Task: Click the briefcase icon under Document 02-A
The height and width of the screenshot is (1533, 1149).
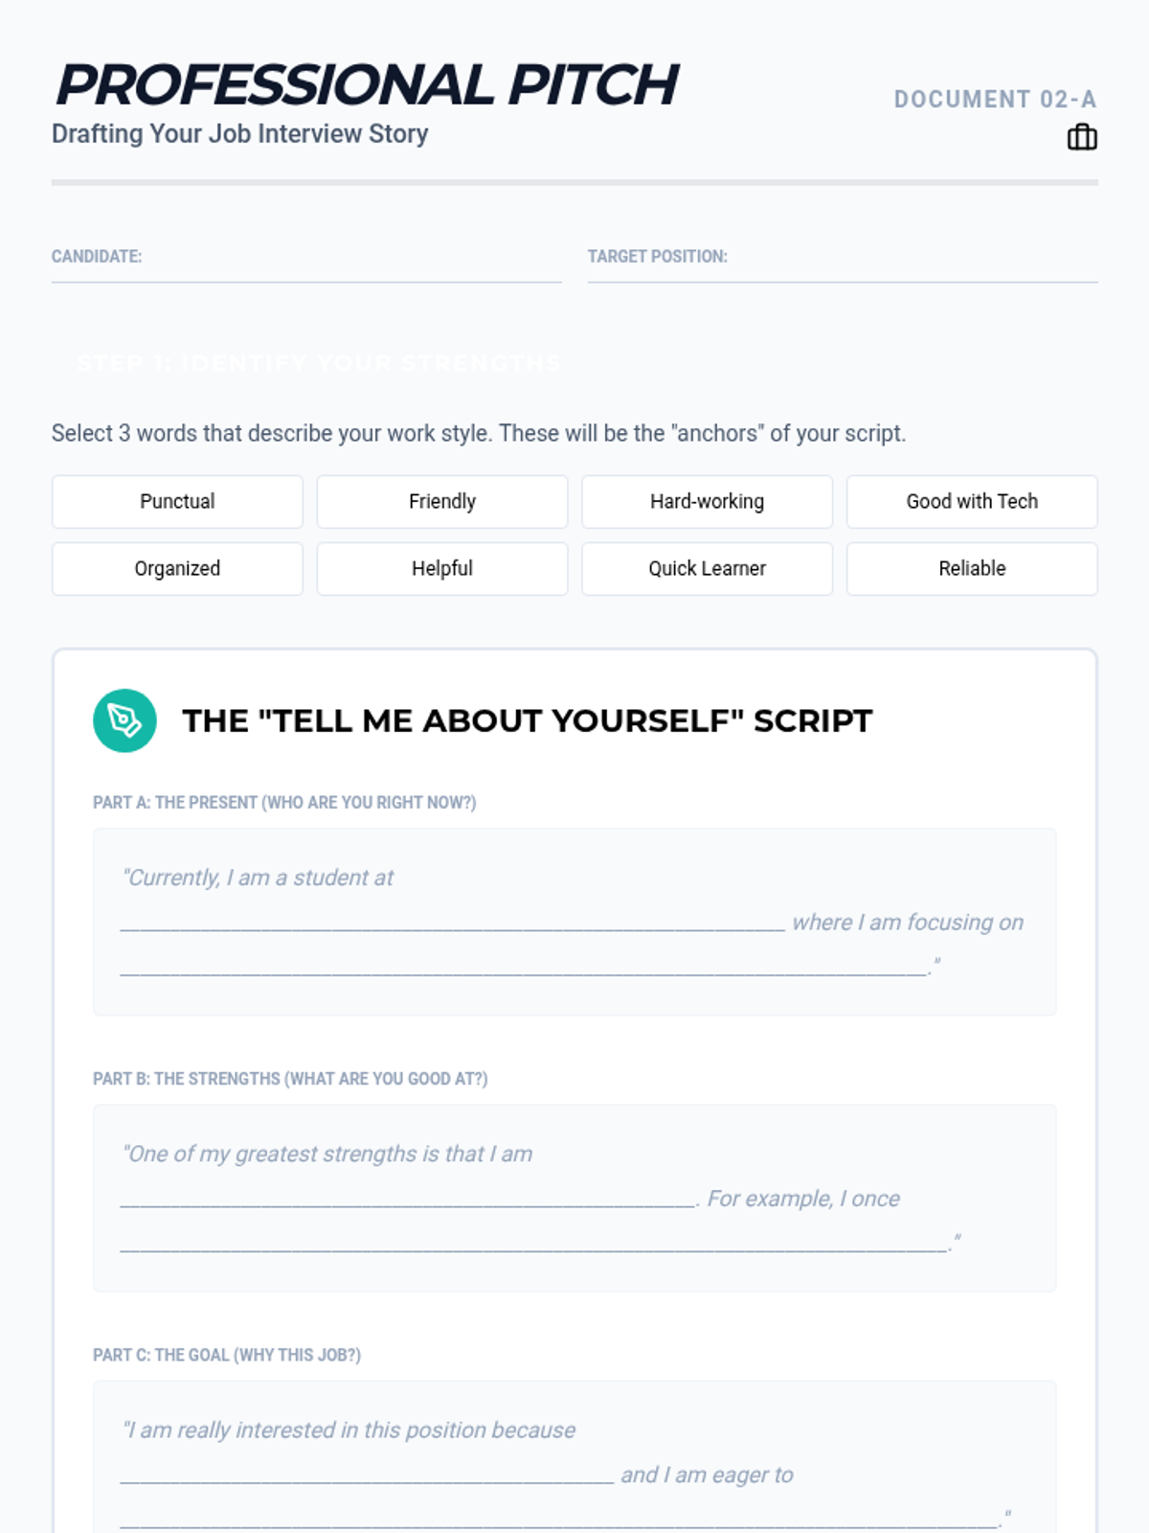Action: point(1082,137)
